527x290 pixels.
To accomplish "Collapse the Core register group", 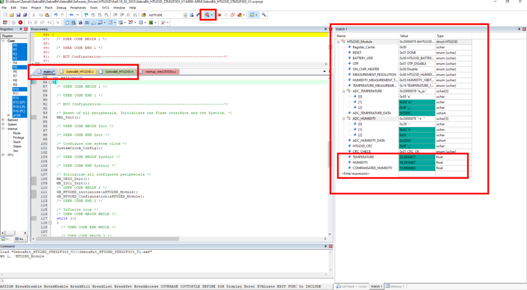I will tap(3, 41).
